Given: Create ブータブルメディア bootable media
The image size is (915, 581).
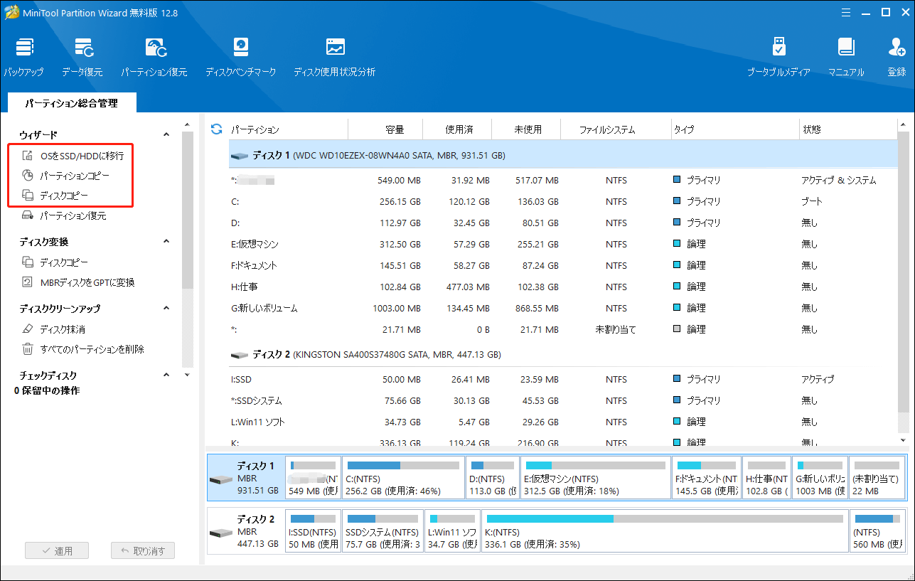Looking at the screenshot, I should (x=778, y=57).
